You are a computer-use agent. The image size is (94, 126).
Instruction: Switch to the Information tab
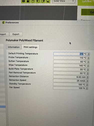pos(14,47)
